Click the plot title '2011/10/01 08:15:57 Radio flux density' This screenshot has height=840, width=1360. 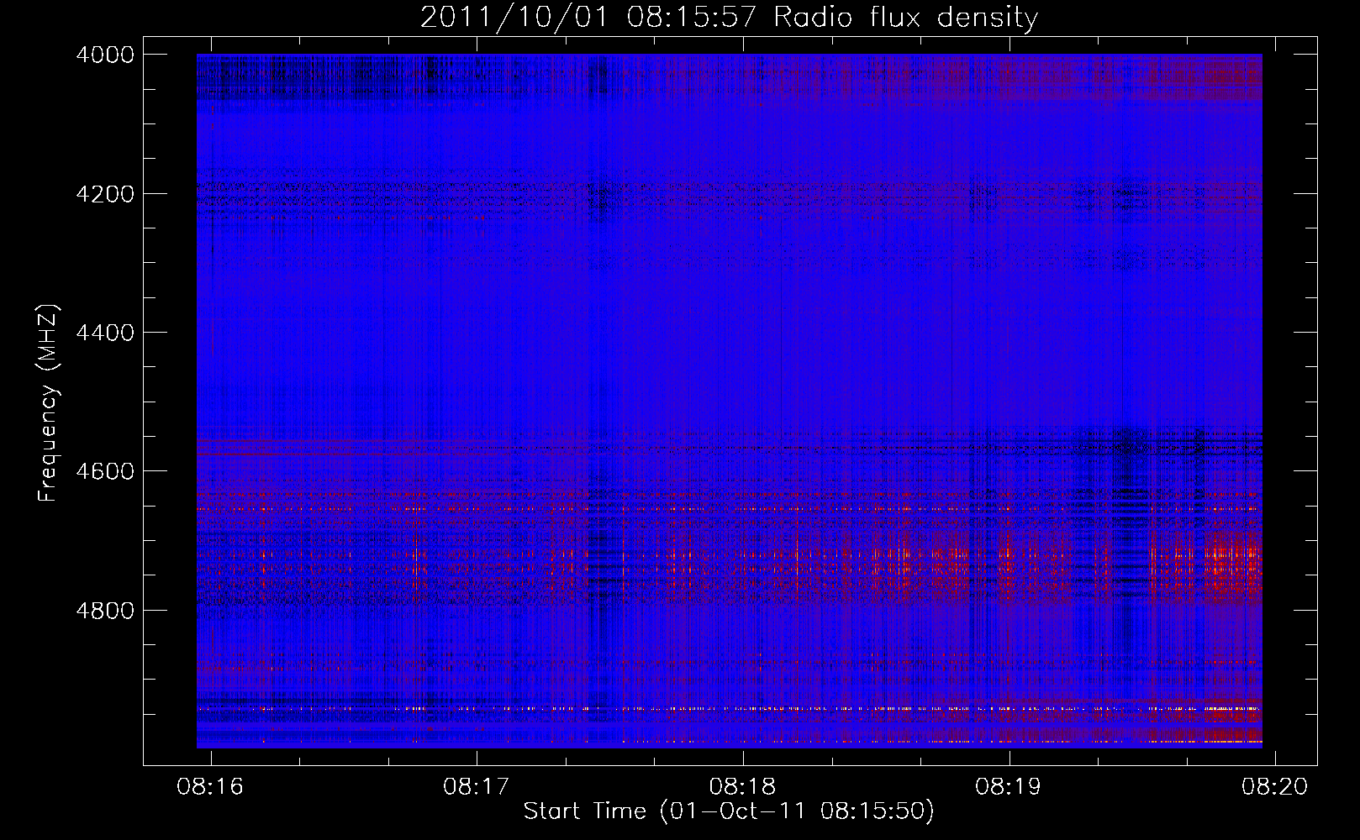tap(729, 18)
